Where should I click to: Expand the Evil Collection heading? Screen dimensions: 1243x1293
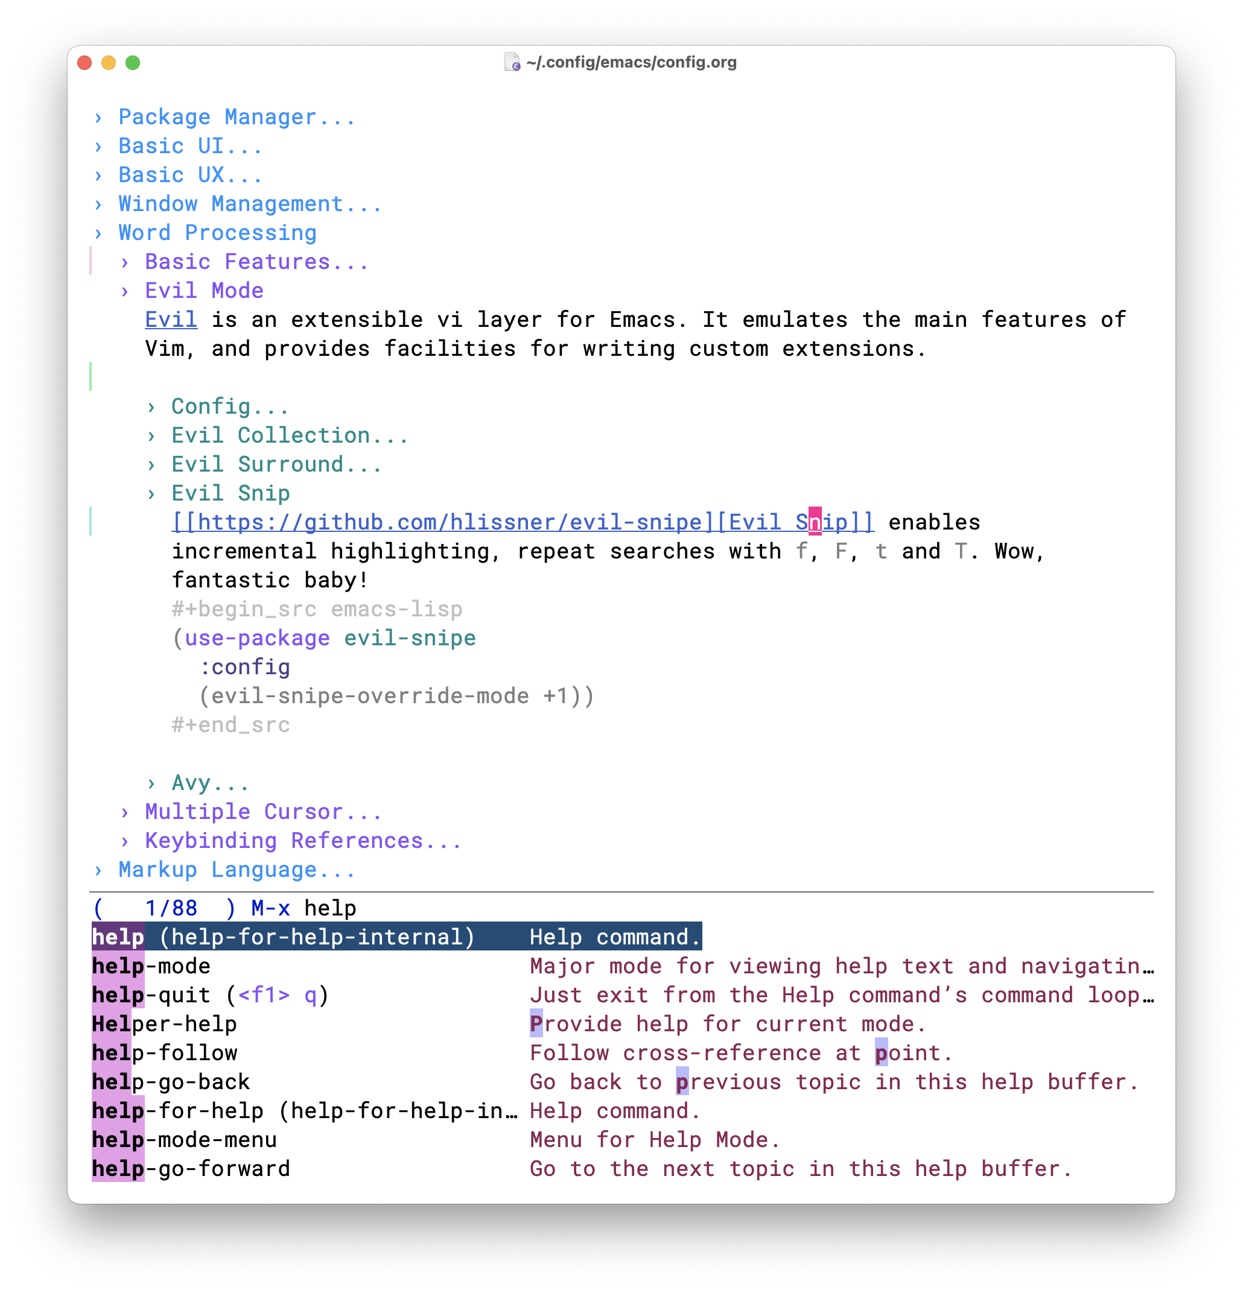289,436
